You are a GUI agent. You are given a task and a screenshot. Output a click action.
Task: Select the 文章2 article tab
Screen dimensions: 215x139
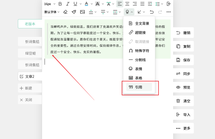pos(30,76)
